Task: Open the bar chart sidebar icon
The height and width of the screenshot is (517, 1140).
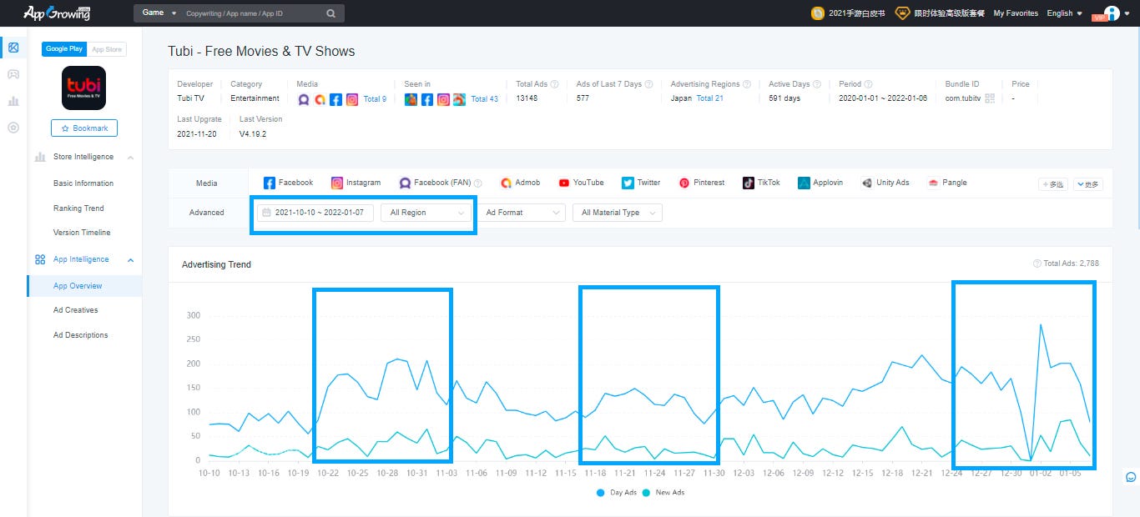Action: (x=13, y=101)
